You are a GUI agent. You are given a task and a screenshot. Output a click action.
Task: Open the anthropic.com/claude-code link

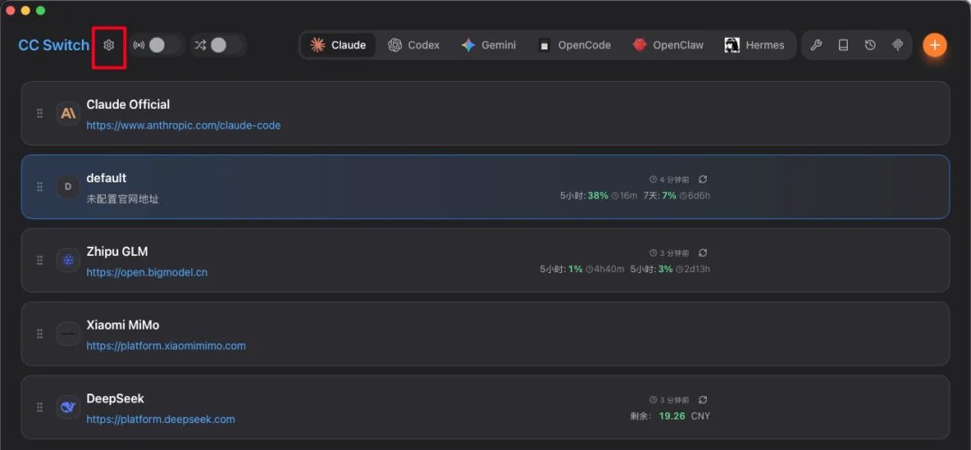(x=183, y=126)
